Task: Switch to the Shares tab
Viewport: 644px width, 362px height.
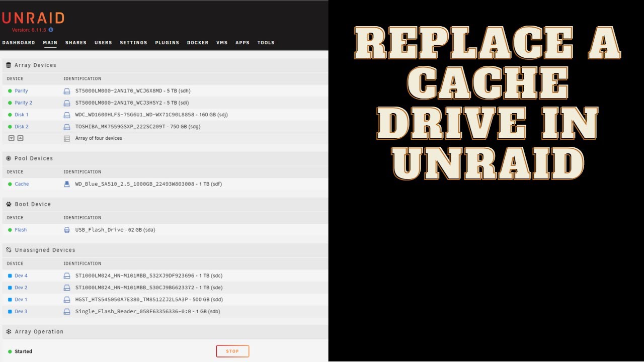Action: click(x=76, y=43)
